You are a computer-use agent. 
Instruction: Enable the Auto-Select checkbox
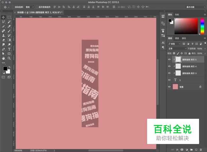[13, 7]
